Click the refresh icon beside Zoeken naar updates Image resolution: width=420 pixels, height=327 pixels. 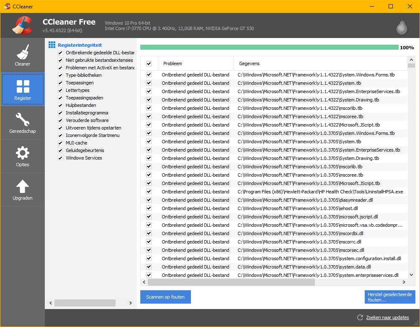360,317
